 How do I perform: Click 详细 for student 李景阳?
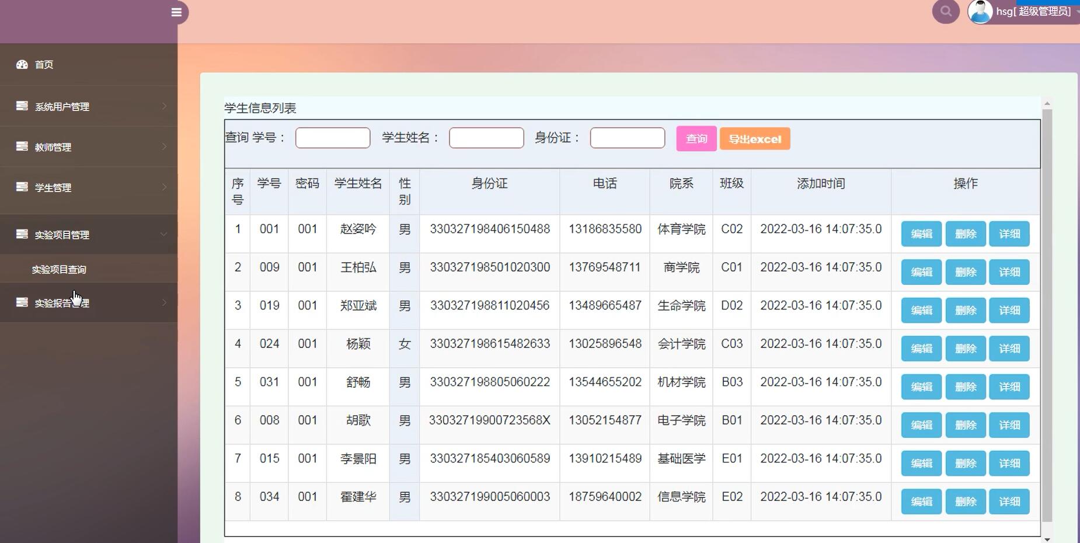(1009, 463)
